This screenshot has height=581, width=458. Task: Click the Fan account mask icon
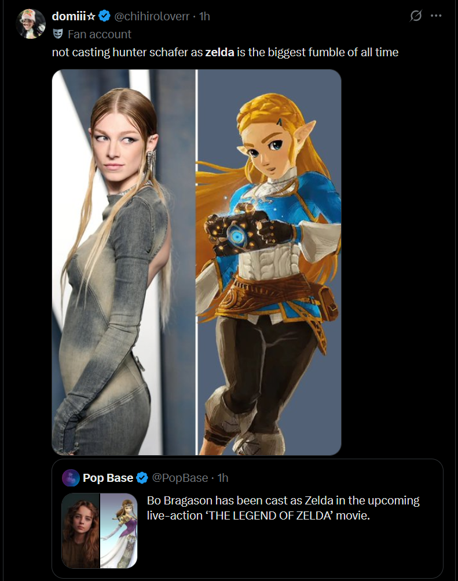pos(57,34)
